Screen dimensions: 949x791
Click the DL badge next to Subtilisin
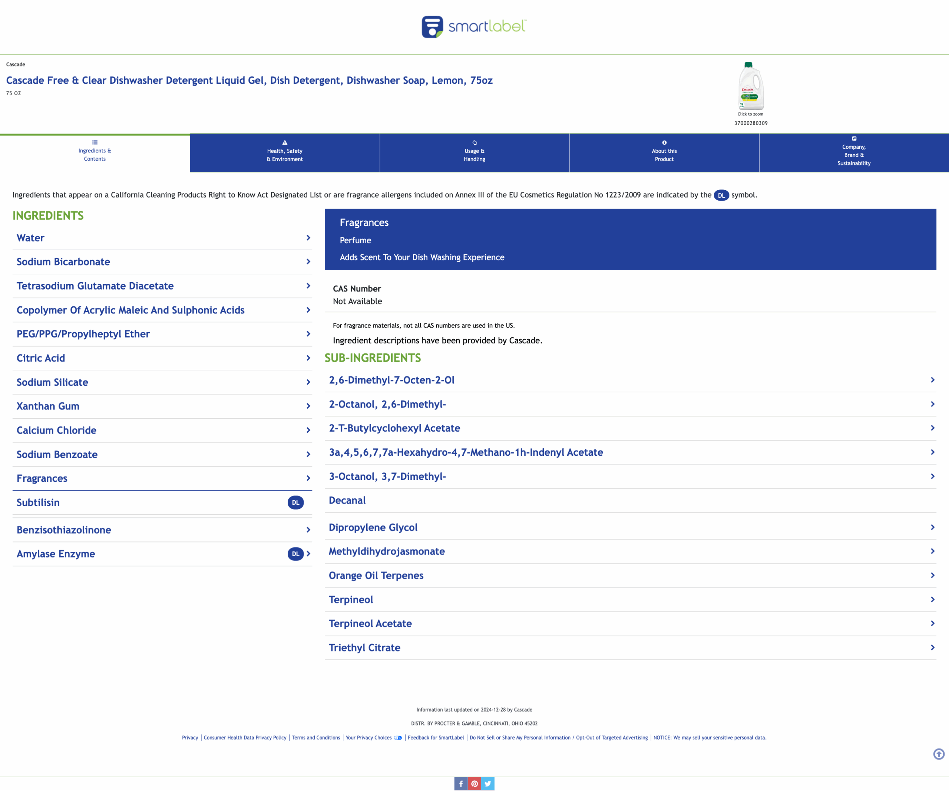pyautogui.click(x=295, y=502)
